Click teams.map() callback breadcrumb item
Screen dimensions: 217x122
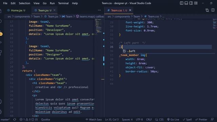click(92, 17)
